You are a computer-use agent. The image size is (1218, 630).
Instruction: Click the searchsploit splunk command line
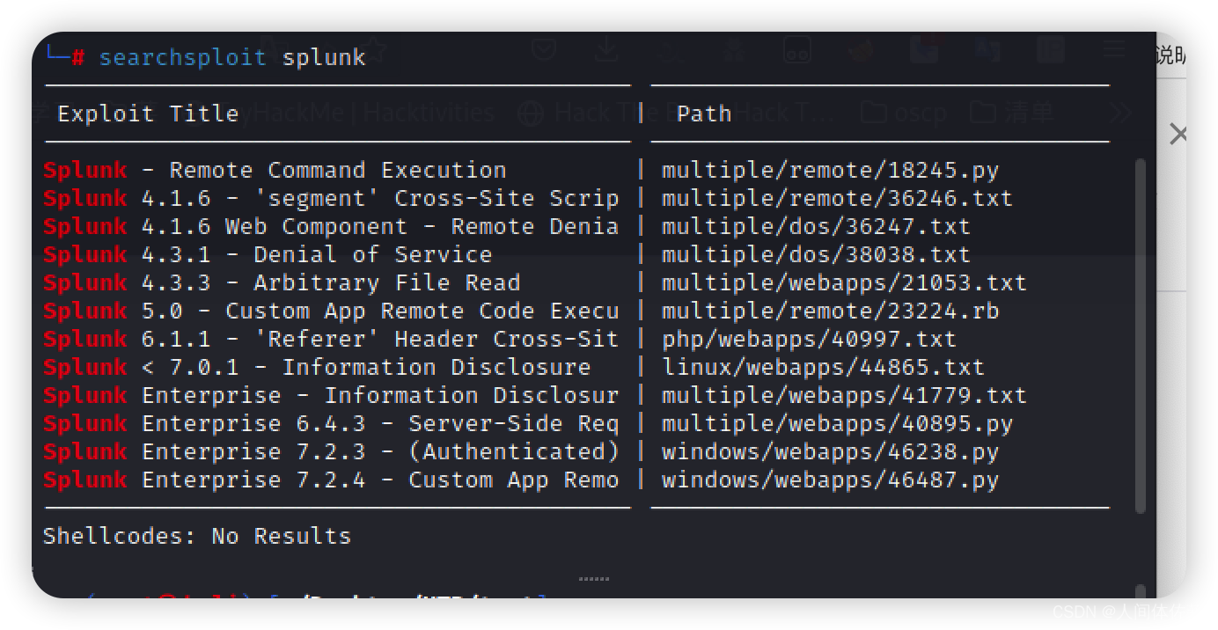tap(231, 57)
